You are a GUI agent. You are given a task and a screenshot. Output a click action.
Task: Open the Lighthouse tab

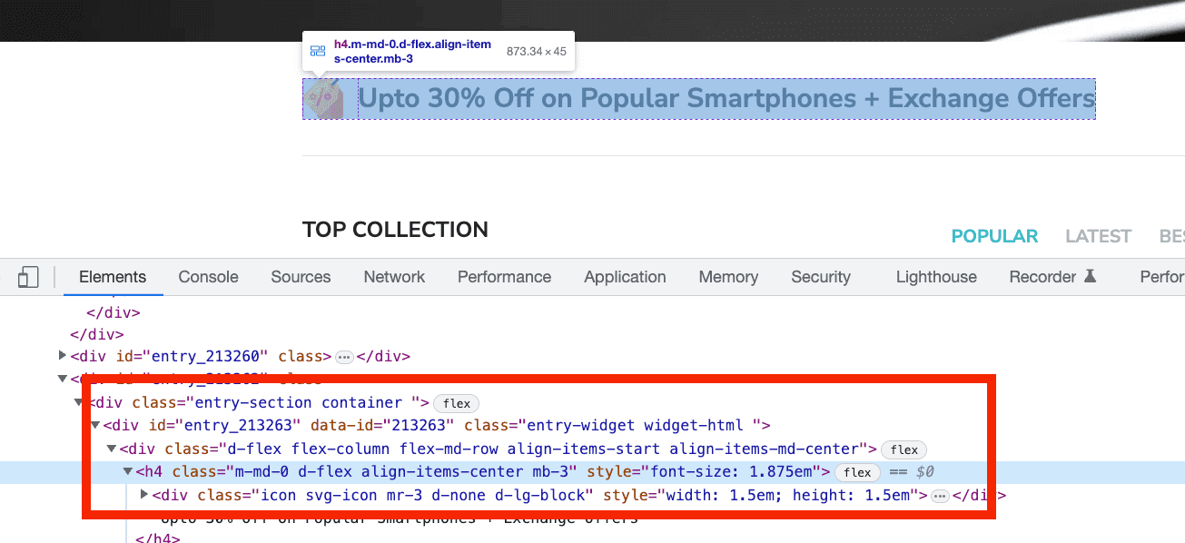click(x=936, y=277)
